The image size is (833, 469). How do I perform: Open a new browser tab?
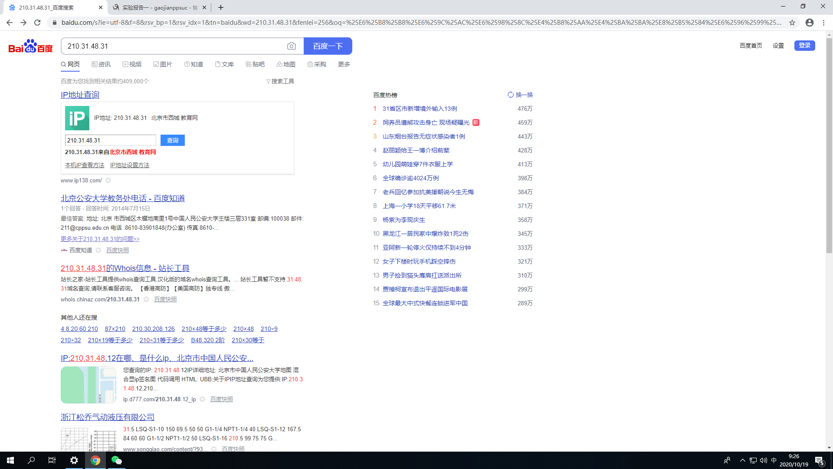221,7
